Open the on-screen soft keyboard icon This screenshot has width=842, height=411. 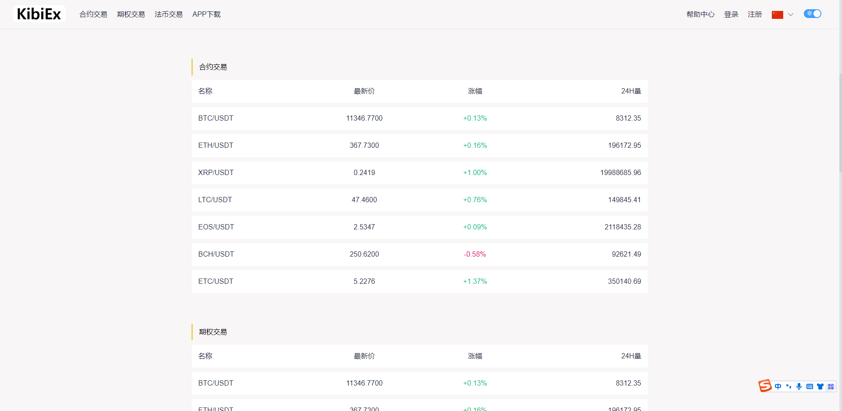tap(810, 386)
